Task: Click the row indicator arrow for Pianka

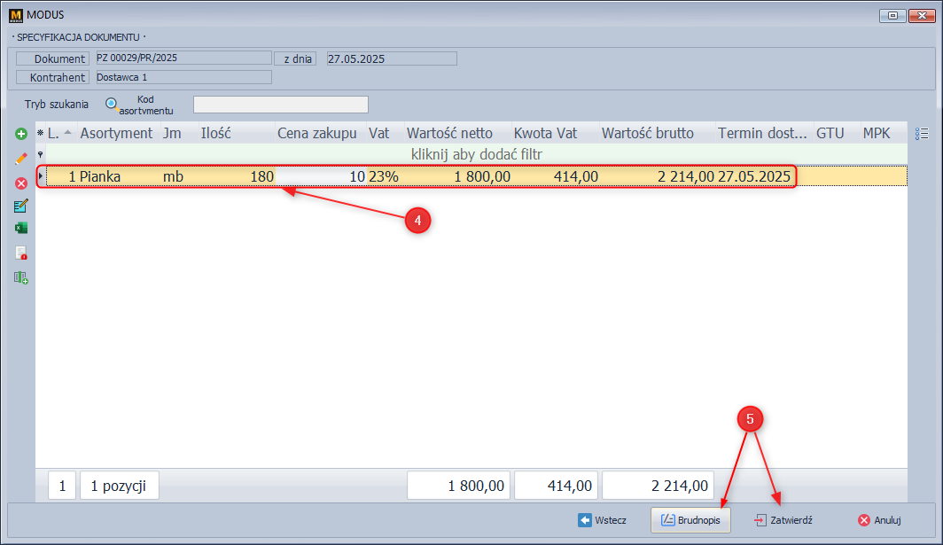Action: click(40, 176)
